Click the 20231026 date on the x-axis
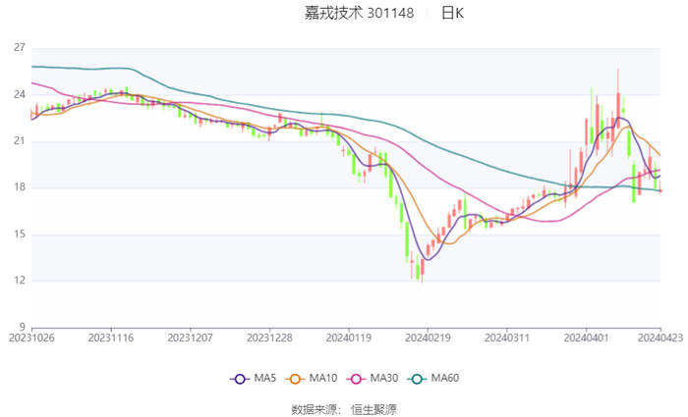 [31, 337]
